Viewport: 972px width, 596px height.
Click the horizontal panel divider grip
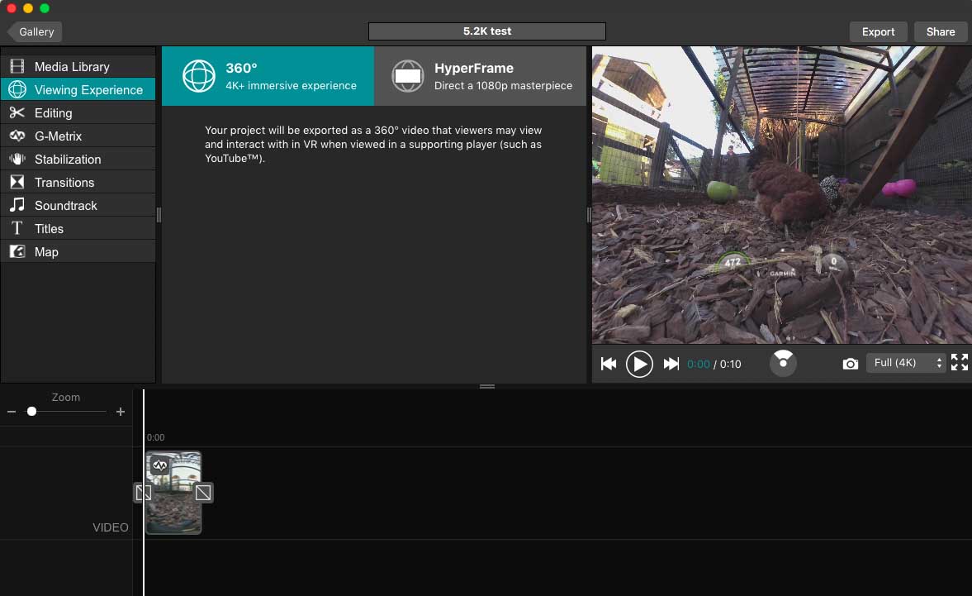487,386
